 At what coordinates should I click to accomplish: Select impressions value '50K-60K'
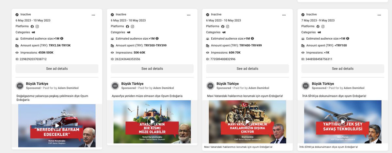139,53
